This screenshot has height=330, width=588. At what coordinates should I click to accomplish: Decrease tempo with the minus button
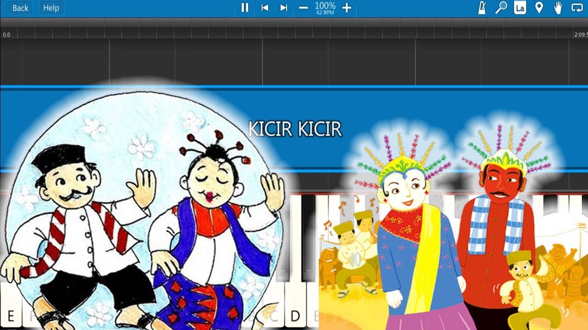click(303, 8)
